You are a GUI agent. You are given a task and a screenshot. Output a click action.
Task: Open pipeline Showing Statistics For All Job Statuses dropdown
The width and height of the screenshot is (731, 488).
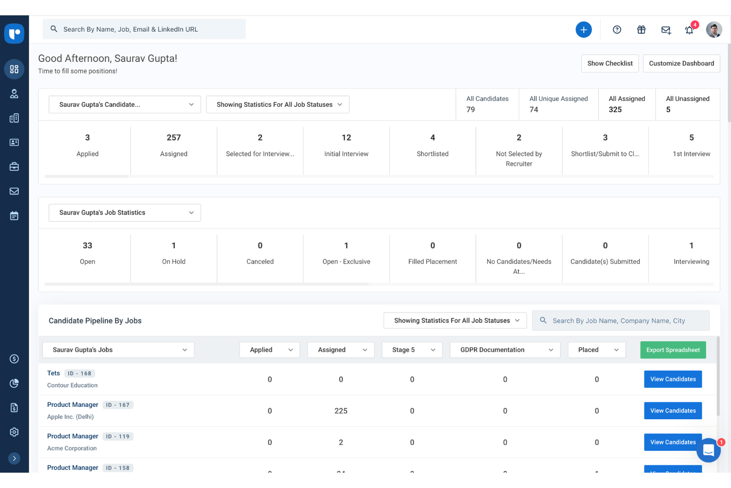pyautogui.click(x=455, y=320)
